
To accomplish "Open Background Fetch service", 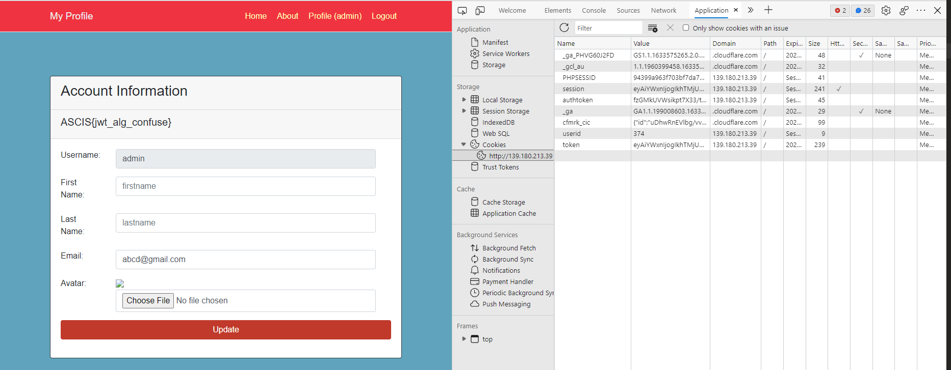I will 509,248.
